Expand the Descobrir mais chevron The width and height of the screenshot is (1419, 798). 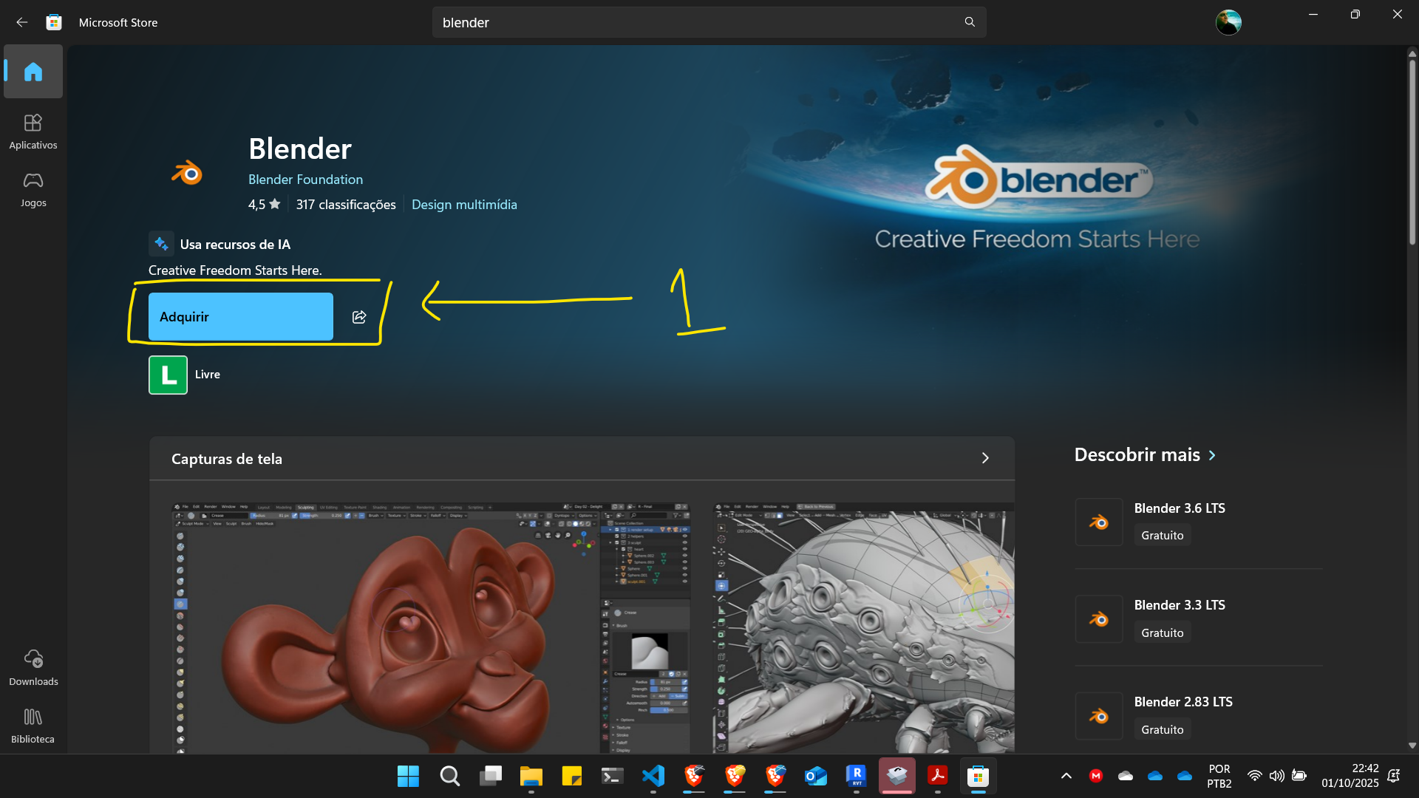pos(1212,455)
